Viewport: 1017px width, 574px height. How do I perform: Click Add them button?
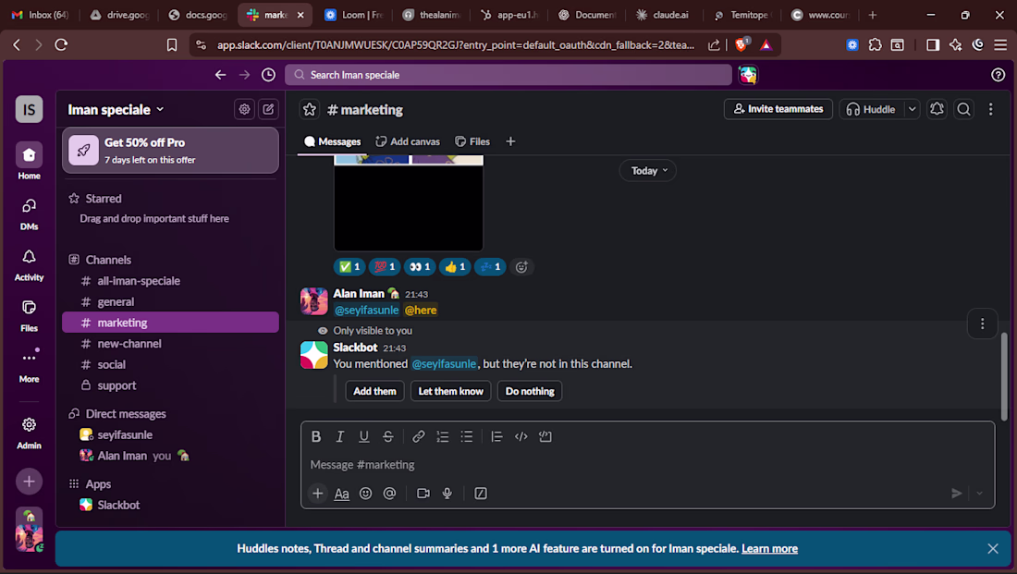[x=374, y=391]
